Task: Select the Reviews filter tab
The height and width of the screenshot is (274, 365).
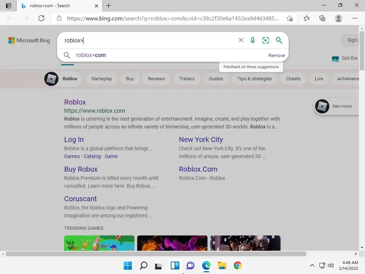Action: click(156, 79)
